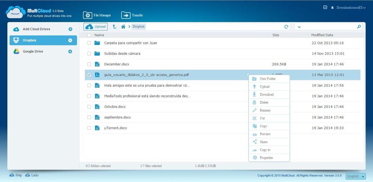Viewport: 373px width, 182px height.
Task: Sort by the Size column header
Action: click(276, 35)
